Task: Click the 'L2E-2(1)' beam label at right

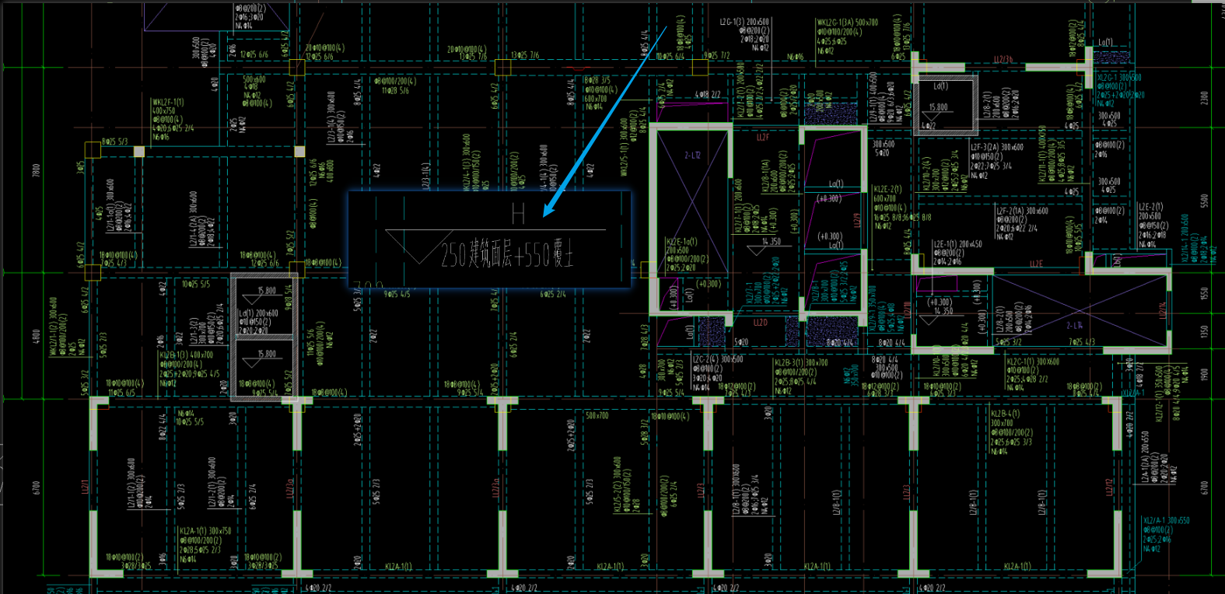Action: tap(1151, 208)
